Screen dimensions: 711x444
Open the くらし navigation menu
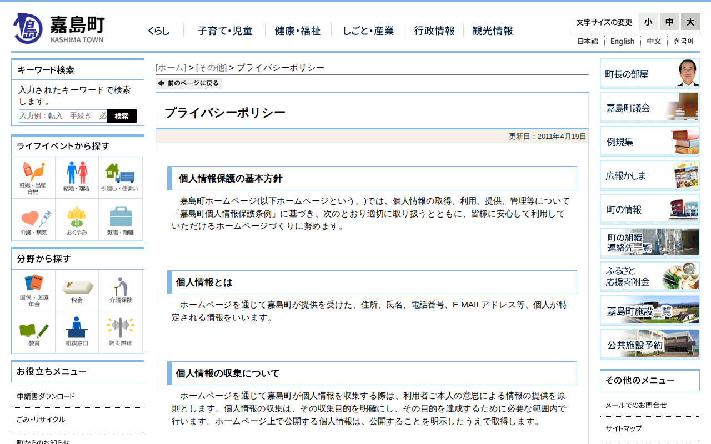[x=159, y=31]
